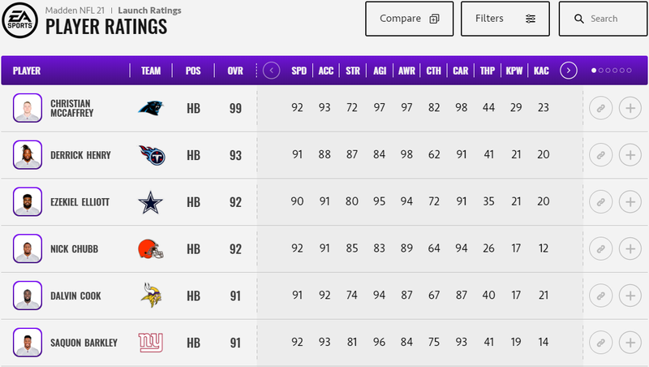Viewport: 649px width, 367px height.
Task: Select the first pagination dot in header
Action: [594, 71]
